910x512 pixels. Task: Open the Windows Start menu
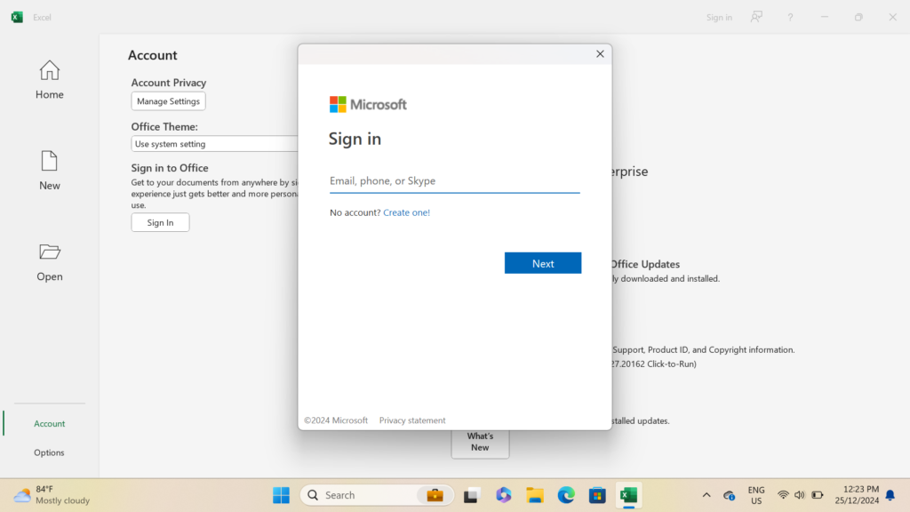tap(281, 495)
